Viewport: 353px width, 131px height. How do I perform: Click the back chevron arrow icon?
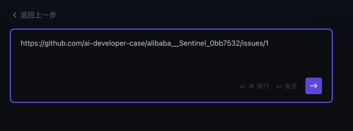[x=15, y=15]
